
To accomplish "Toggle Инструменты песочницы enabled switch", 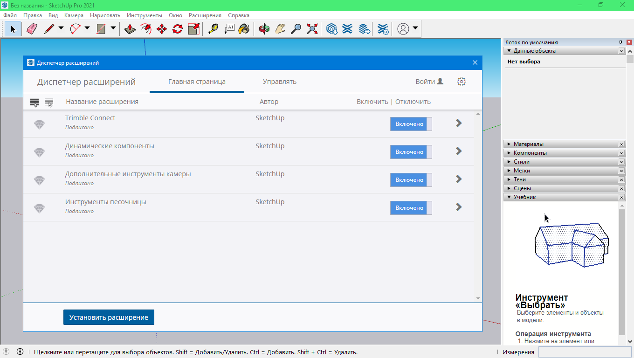I will coord(411,208).
